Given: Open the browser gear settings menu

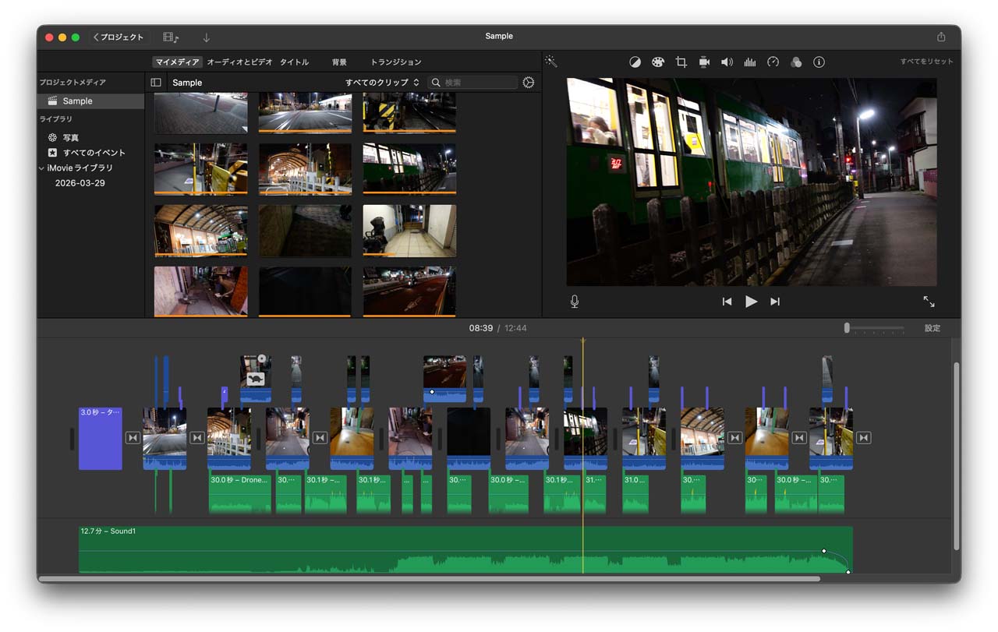Looking at the screenshot, I should (529, 83).
